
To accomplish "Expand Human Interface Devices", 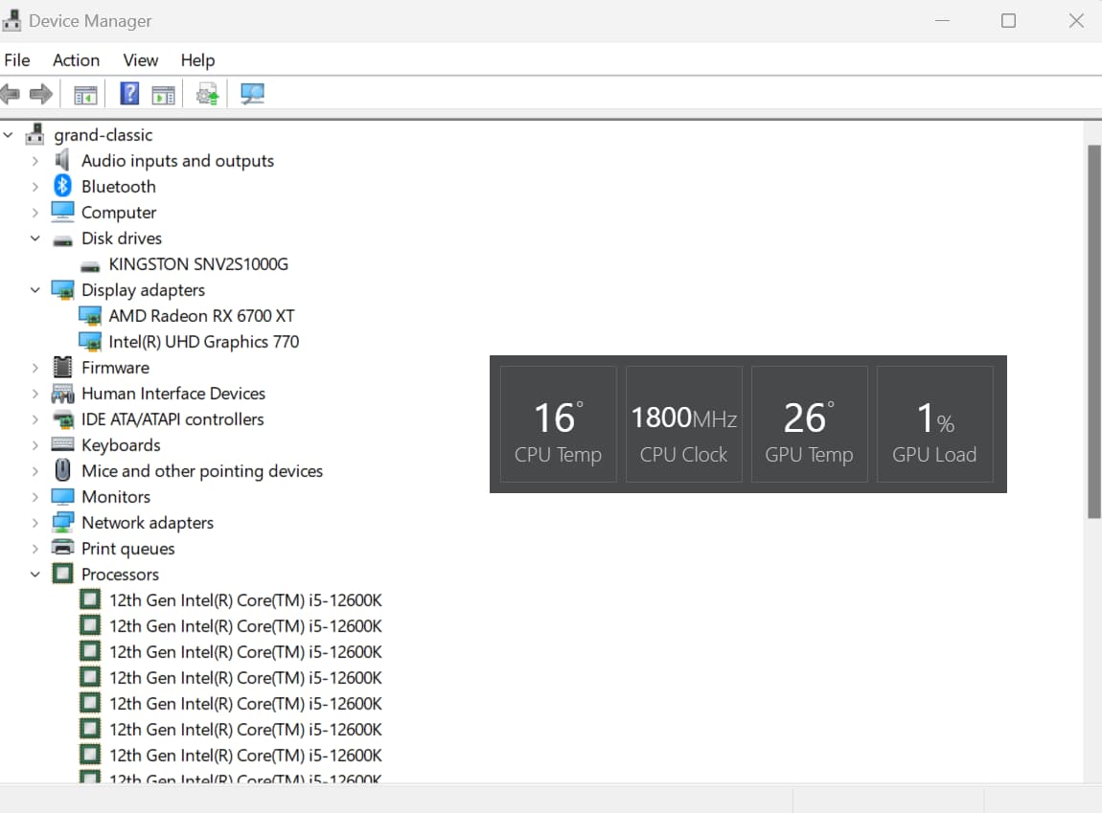I will coord(35,394).
